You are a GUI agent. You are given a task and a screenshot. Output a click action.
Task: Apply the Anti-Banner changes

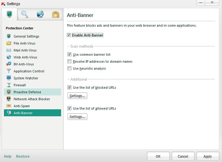pos(208,157)
